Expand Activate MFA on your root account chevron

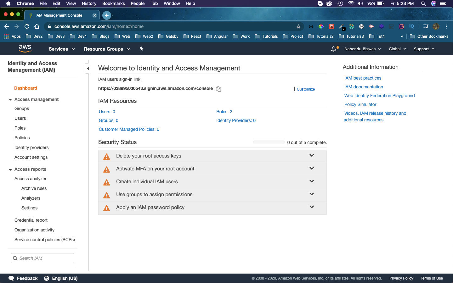tap(312, 168)
